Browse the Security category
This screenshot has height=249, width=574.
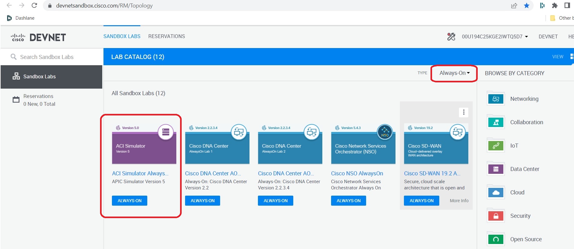[x=520, y=216]
